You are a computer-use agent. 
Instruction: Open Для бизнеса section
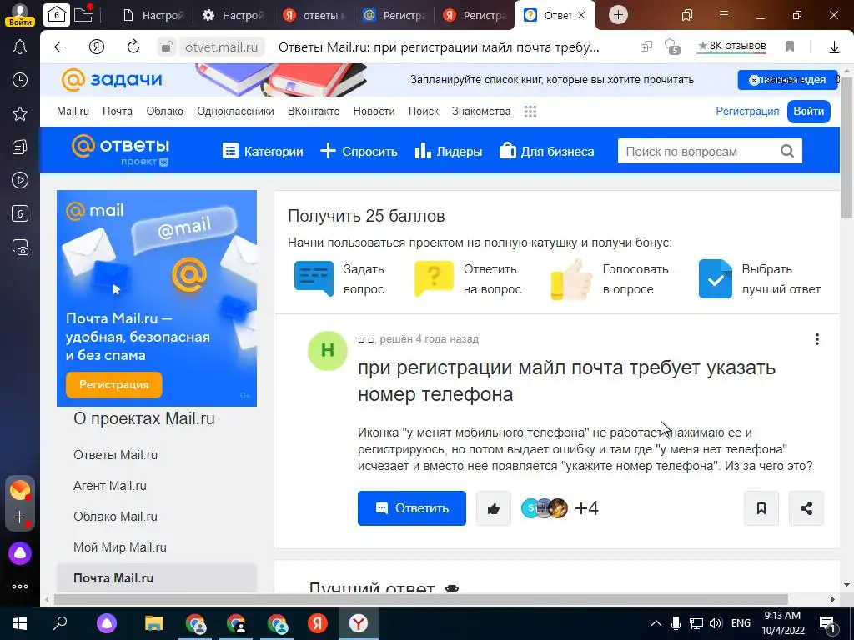pos(547,152)
